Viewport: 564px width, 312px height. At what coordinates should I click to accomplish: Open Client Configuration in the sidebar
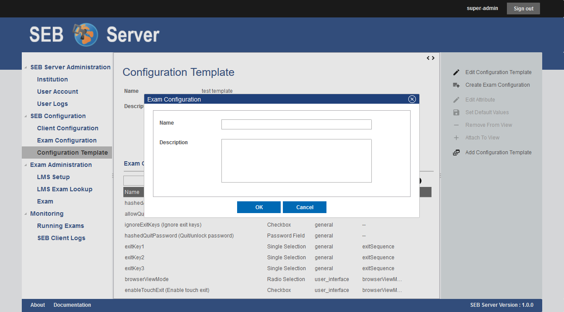pos(68,128)
